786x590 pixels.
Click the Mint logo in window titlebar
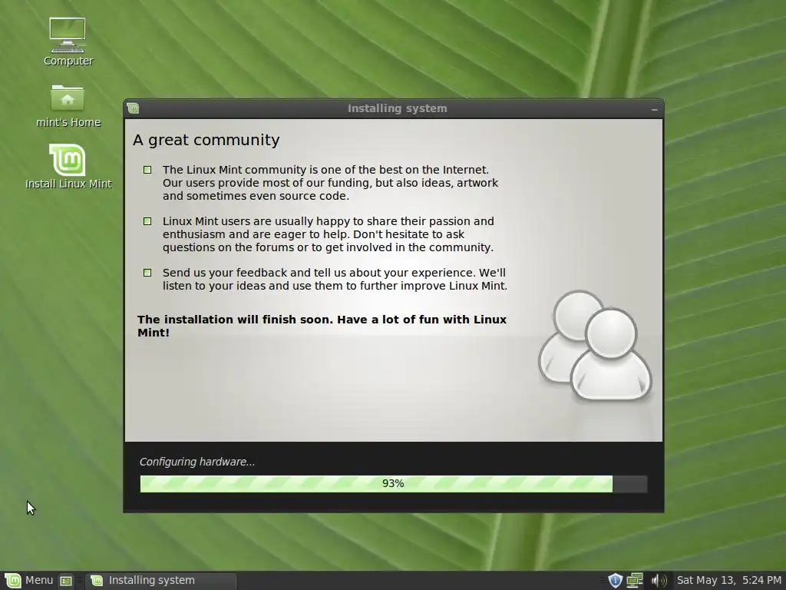pos(133,108)
